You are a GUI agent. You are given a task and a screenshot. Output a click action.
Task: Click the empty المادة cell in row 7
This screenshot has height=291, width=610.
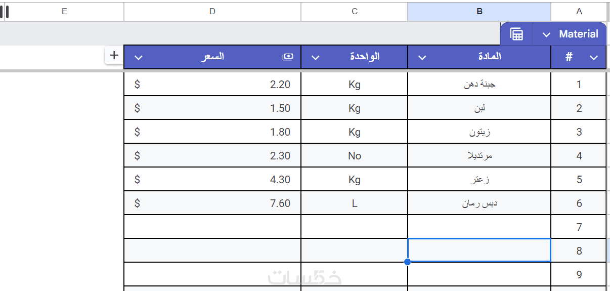tap(479, 227)
